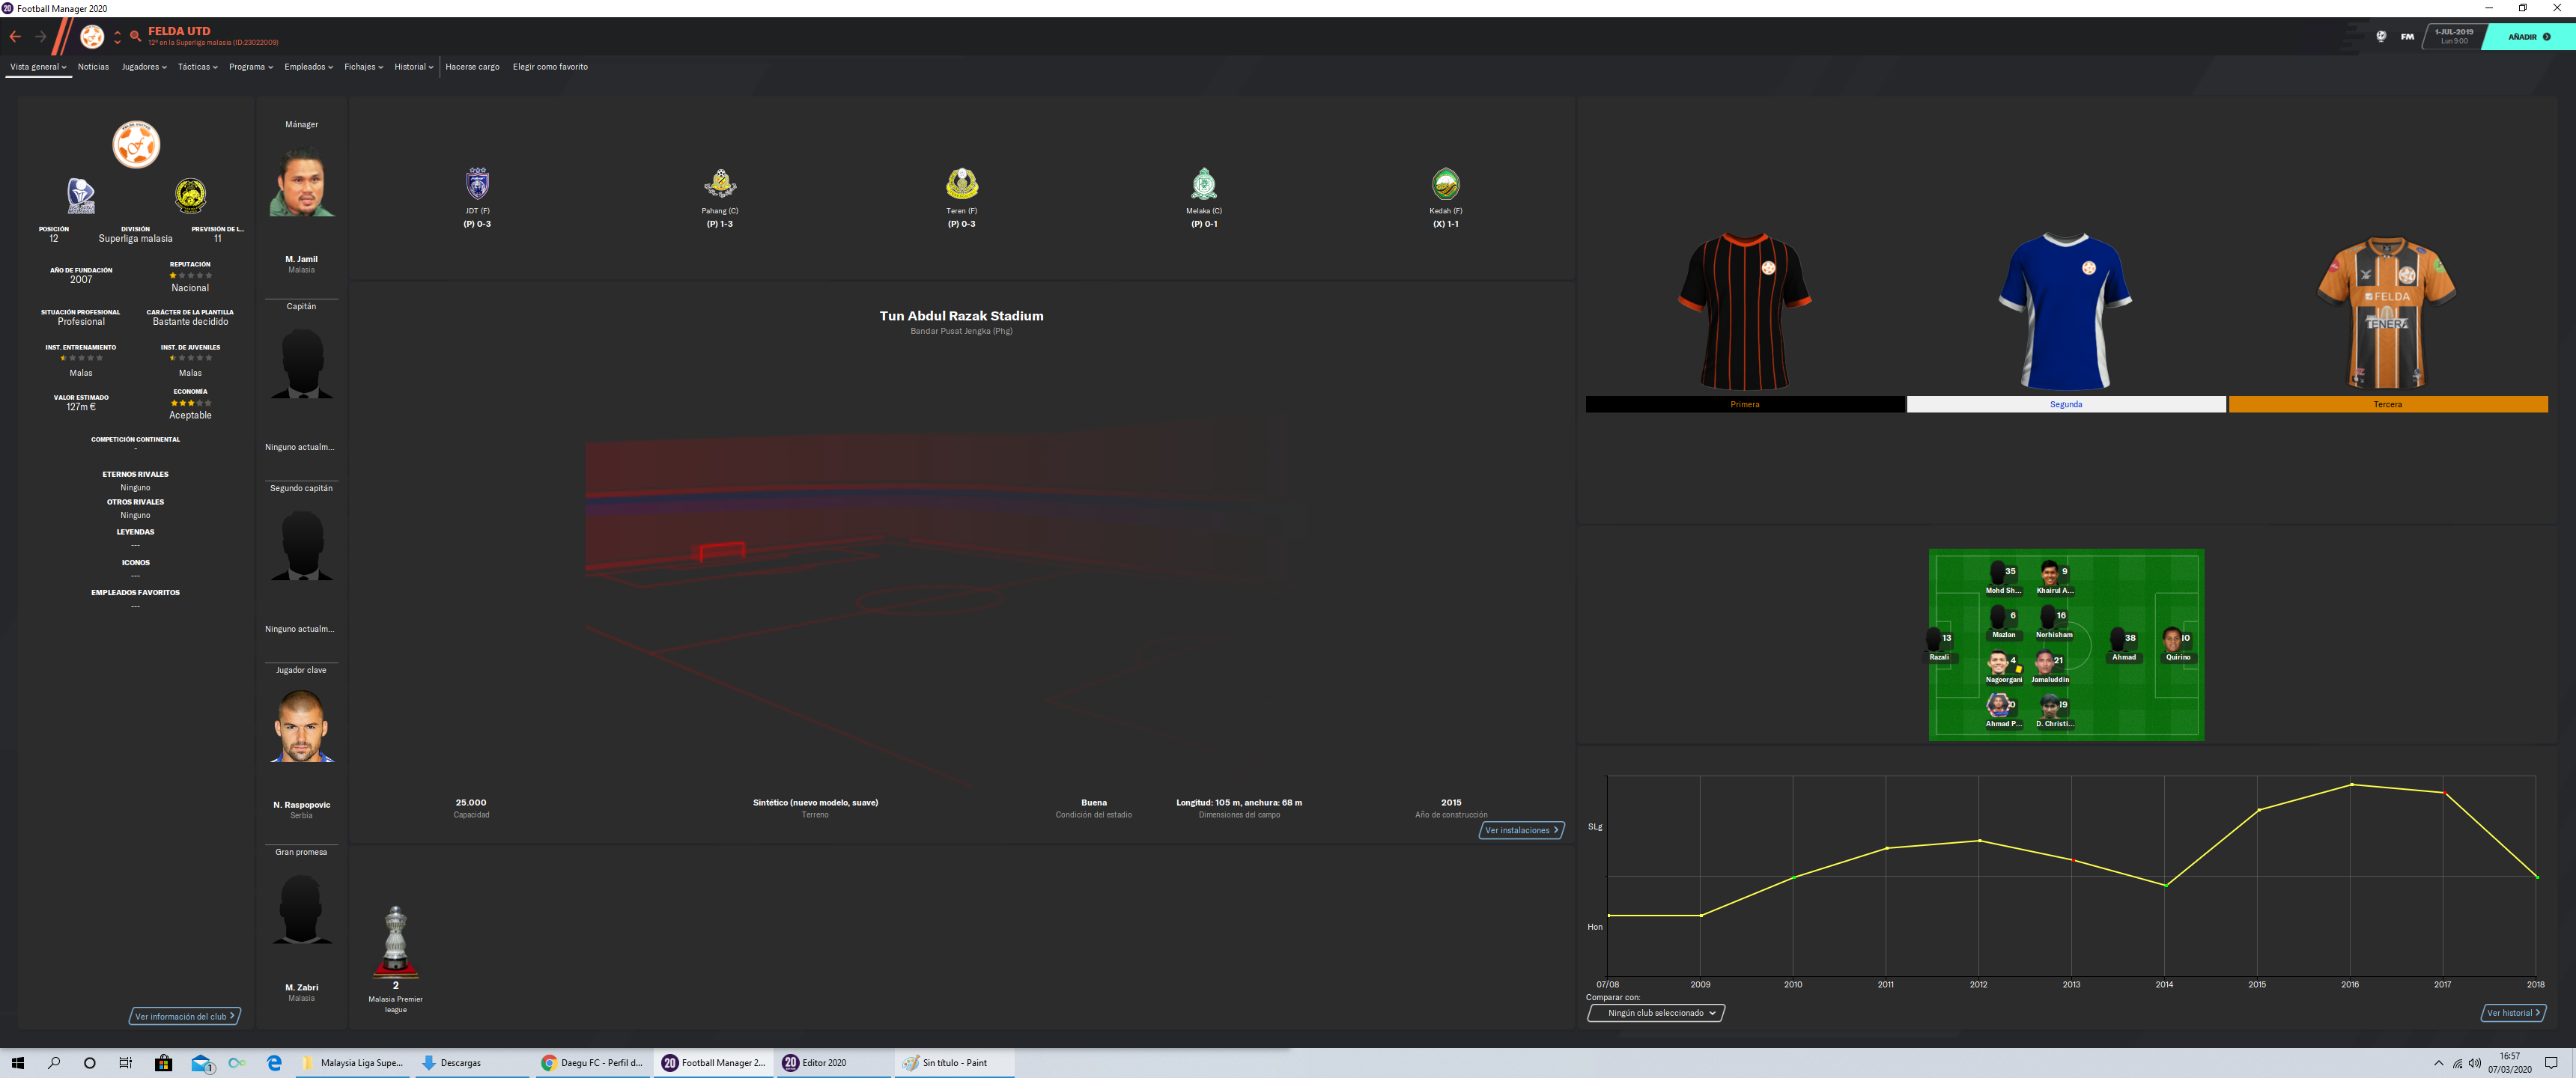The height and width of the screenshot is (1078, 2576).
Task: Click the Pahang club crest fixture
Action: tap(720, 184)
